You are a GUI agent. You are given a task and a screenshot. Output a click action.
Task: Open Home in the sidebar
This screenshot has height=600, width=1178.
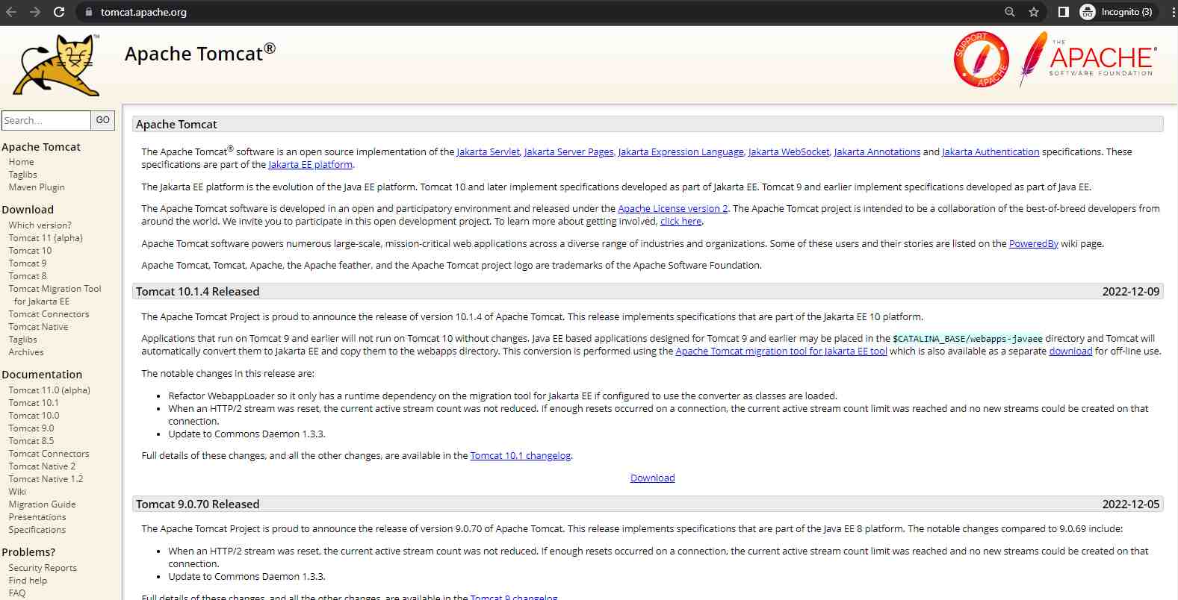[21, 162]
